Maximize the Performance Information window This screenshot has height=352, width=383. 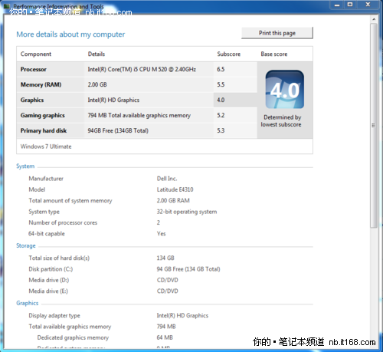[350, 5]
